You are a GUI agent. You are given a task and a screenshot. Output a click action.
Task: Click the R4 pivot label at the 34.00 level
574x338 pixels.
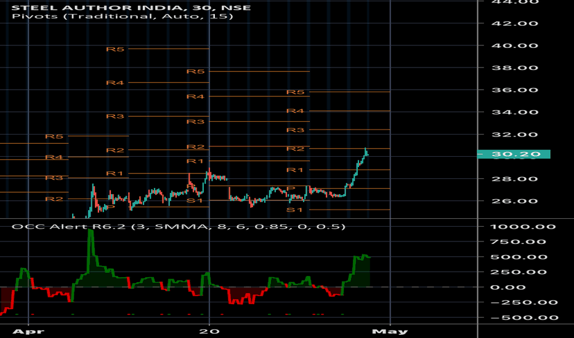(296, 111)
